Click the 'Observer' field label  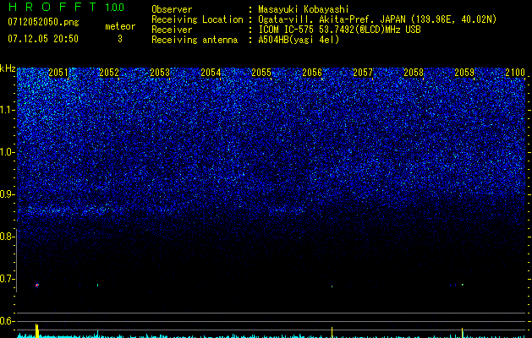[x=172, y=9]
